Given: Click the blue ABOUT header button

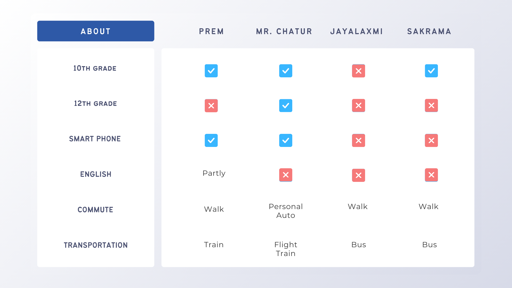Looking at the screenshot, I should (96, 31).
